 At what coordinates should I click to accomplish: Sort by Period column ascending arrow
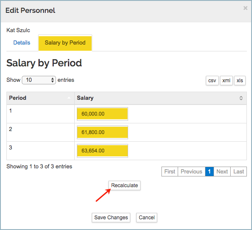tap(69, 98)
